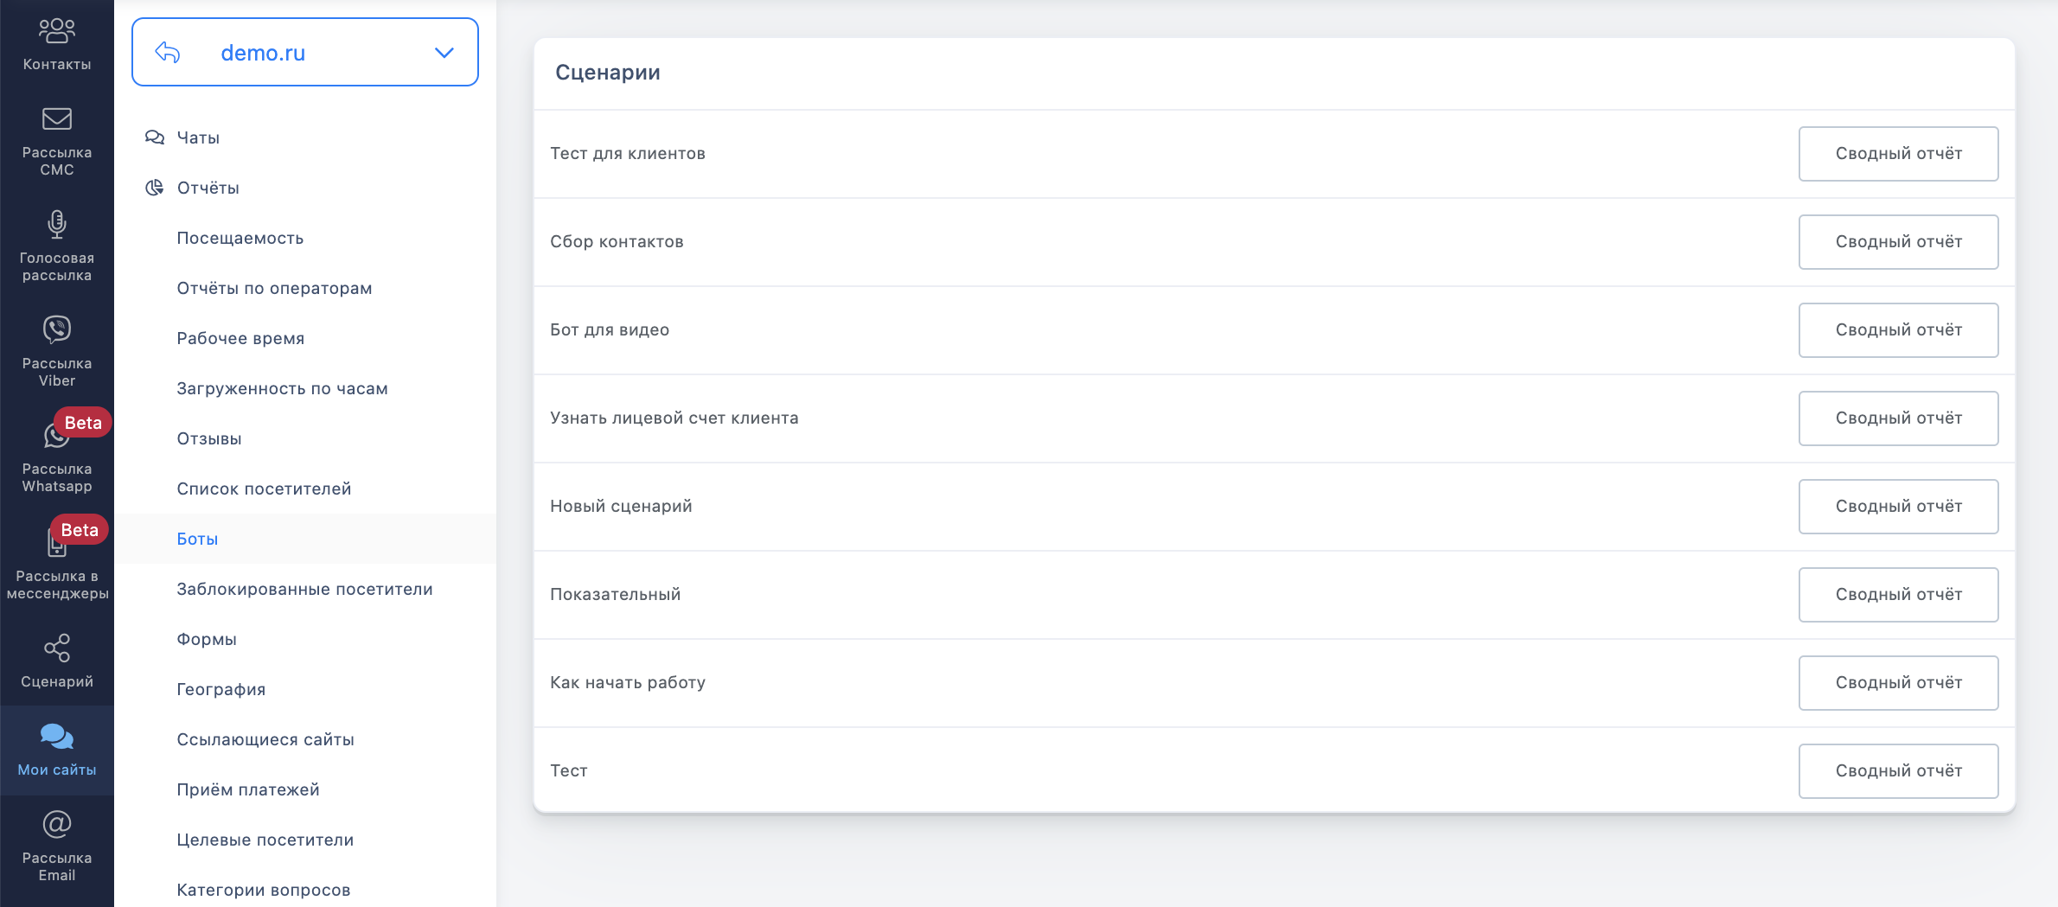Screen dimensions: 2058x907
Task: Open voice mailing microphone icon
Action: [57, 225]
